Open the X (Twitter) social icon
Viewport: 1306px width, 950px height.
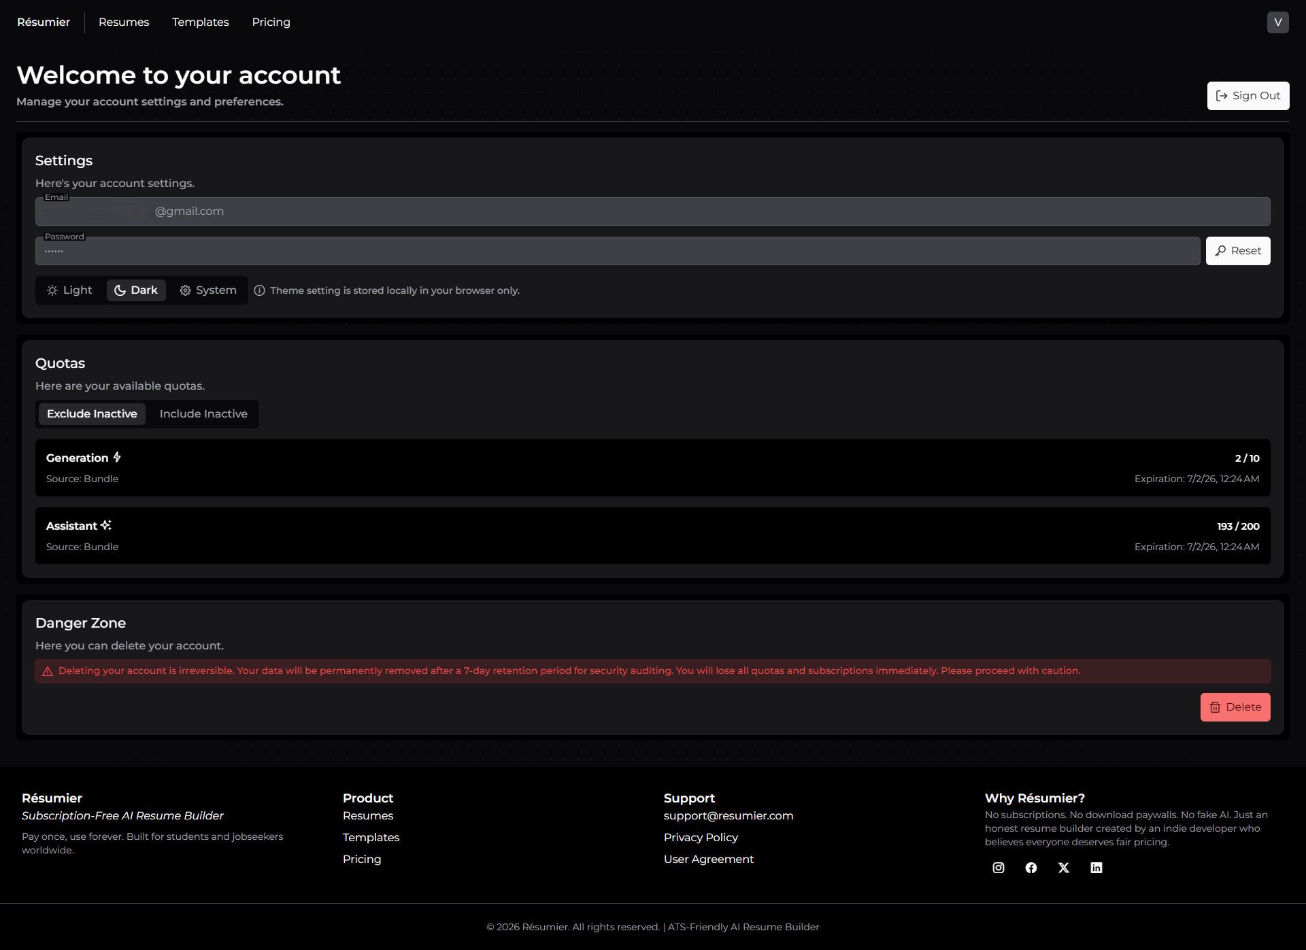(x=1064, y=868)
